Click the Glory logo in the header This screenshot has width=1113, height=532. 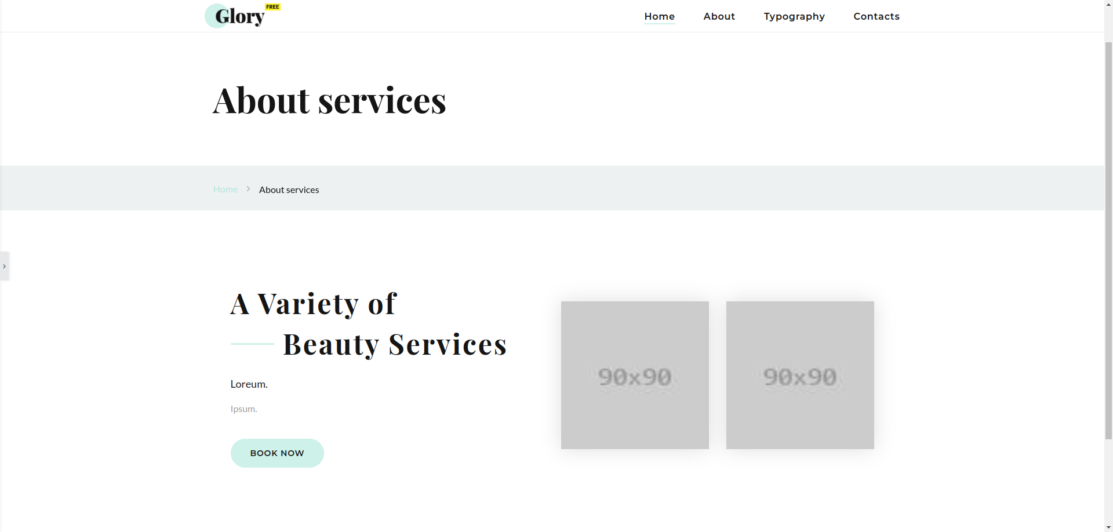pos(235,16)
